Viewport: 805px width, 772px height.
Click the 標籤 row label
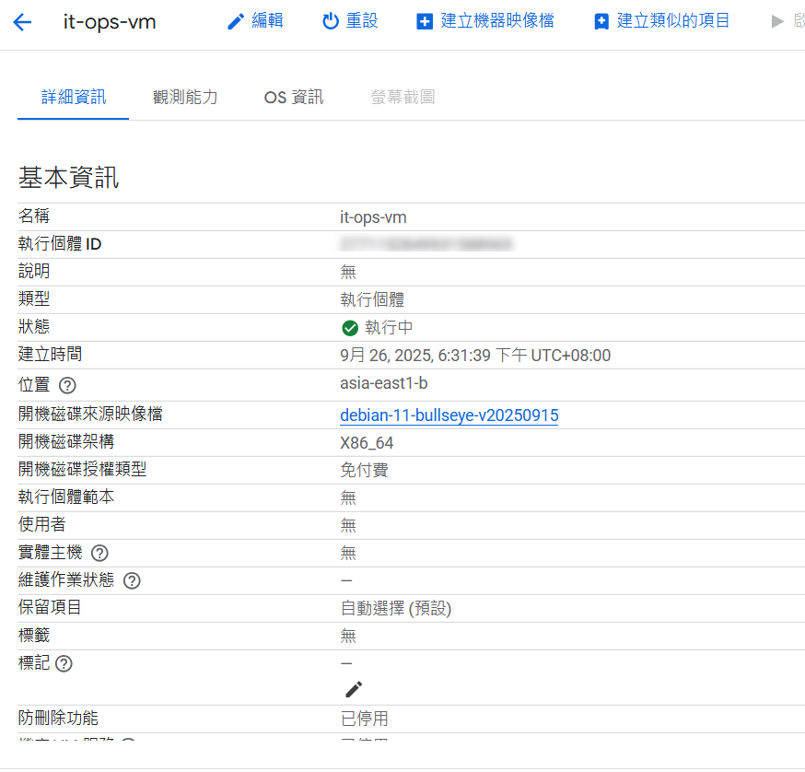(34, 636)
